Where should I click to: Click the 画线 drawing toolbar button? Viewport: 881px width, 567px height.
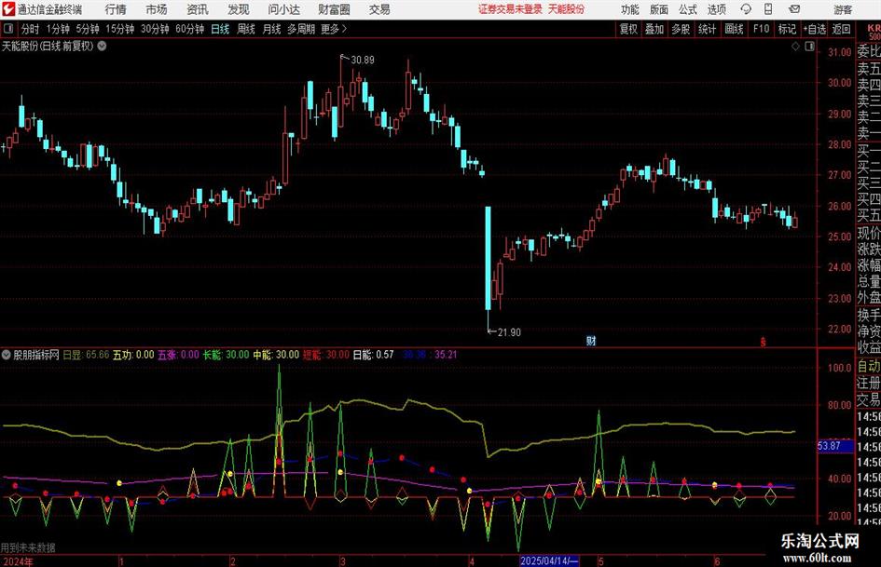(734, 29)
